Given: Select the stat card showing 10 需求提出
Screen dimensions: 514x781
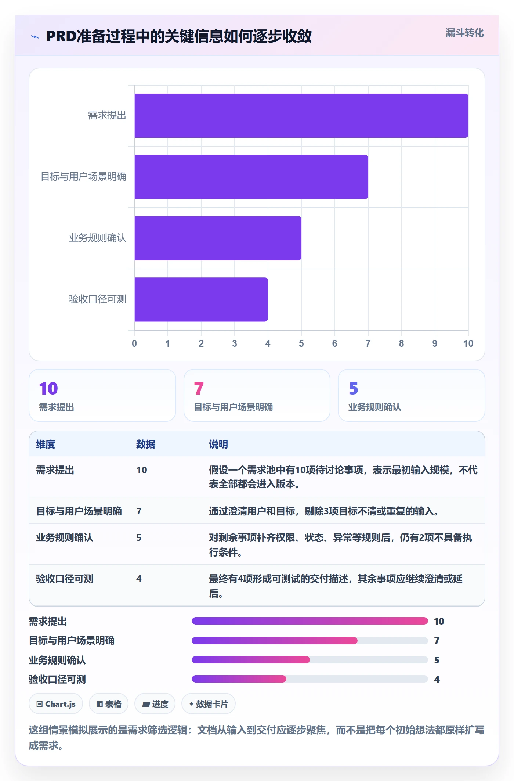Looking at the screenshot, I should click(102, 395).
